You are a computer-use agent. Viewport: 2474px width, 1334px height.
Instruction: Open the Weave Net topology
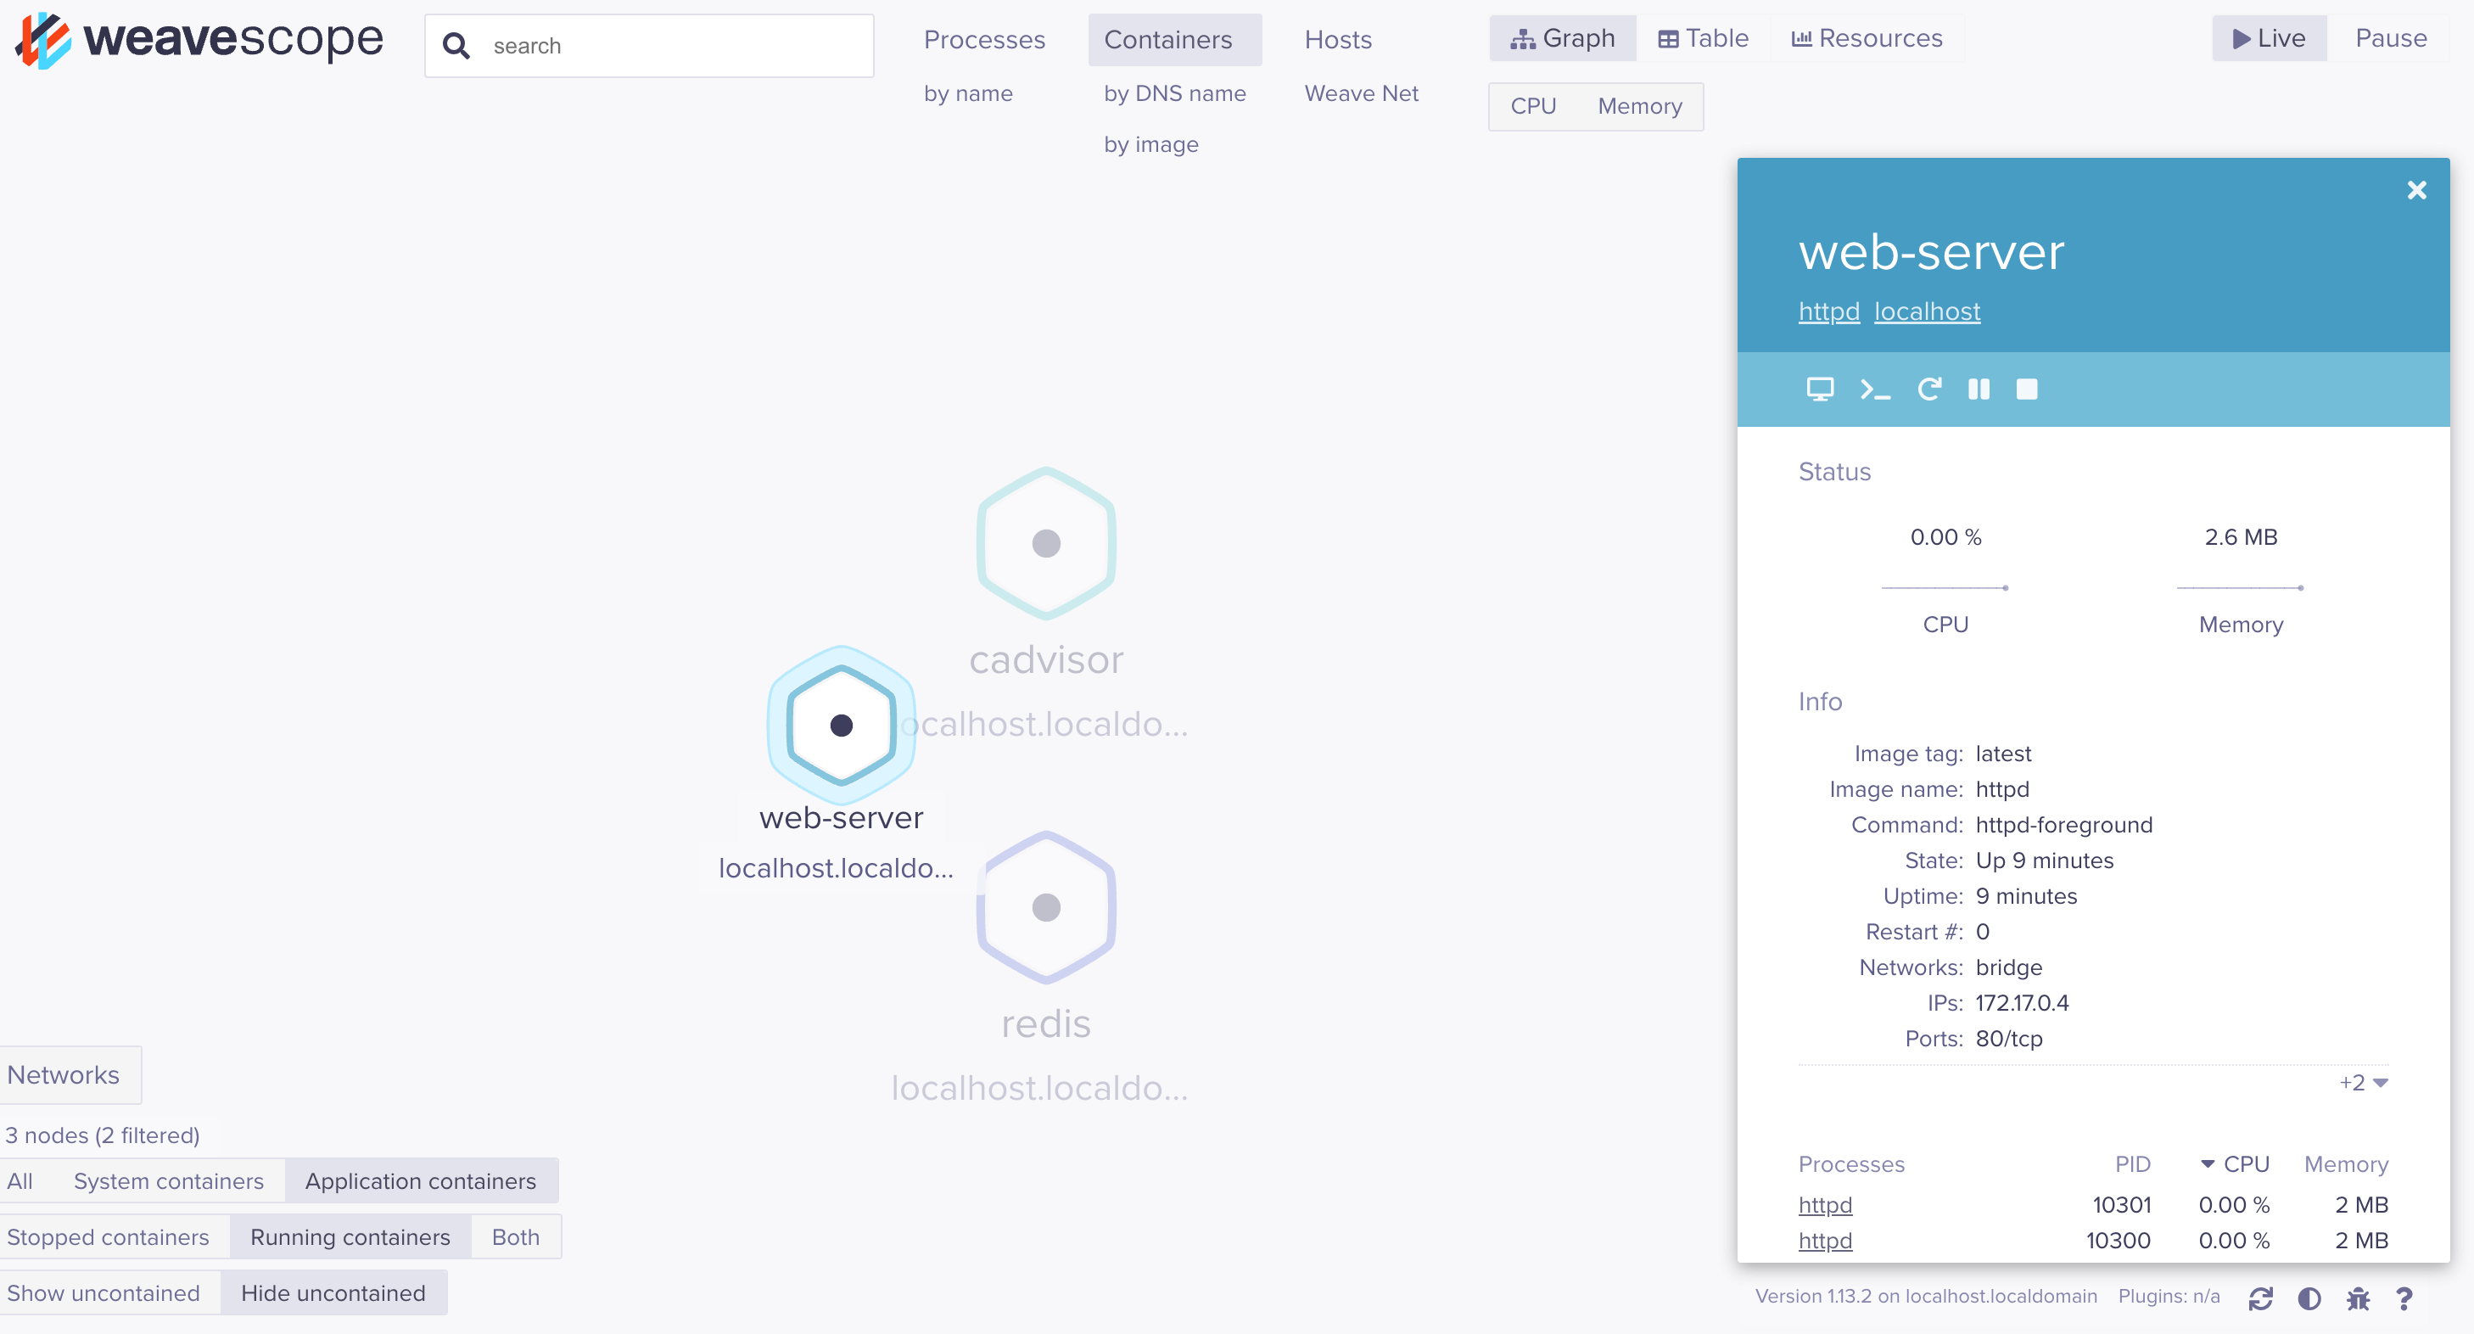pyautogui.click(x=1361, y=93)
